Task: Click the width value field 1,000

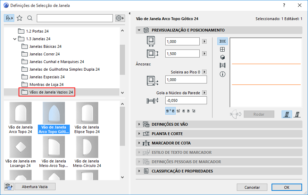Action: click(x=182, y=42)
